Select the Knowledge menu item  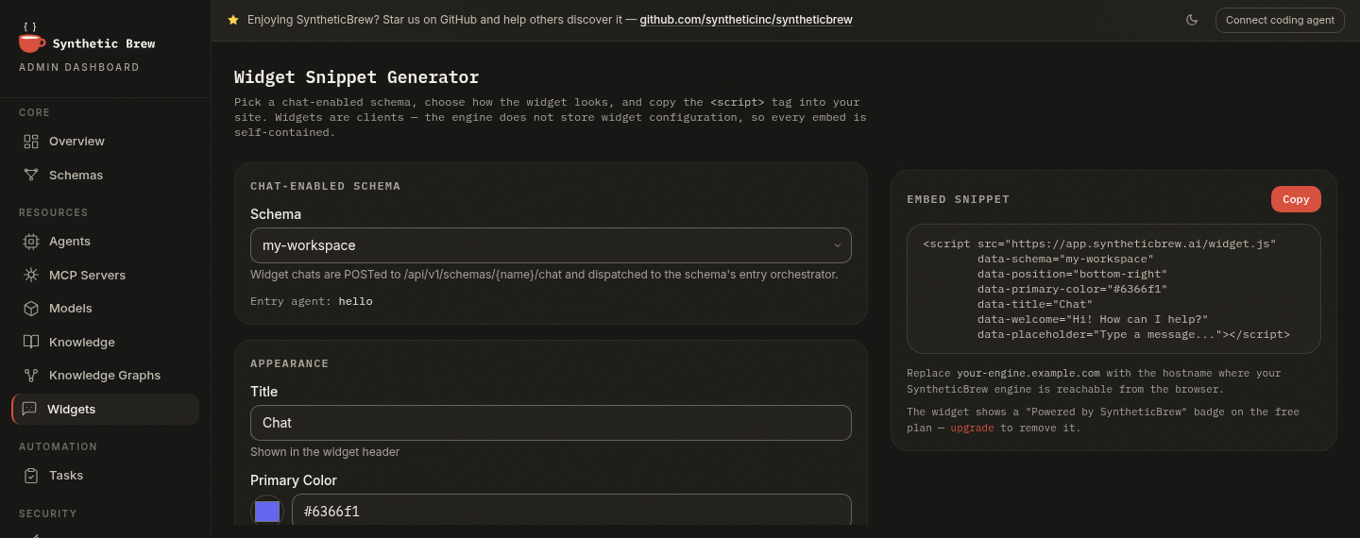pos(105,343)
